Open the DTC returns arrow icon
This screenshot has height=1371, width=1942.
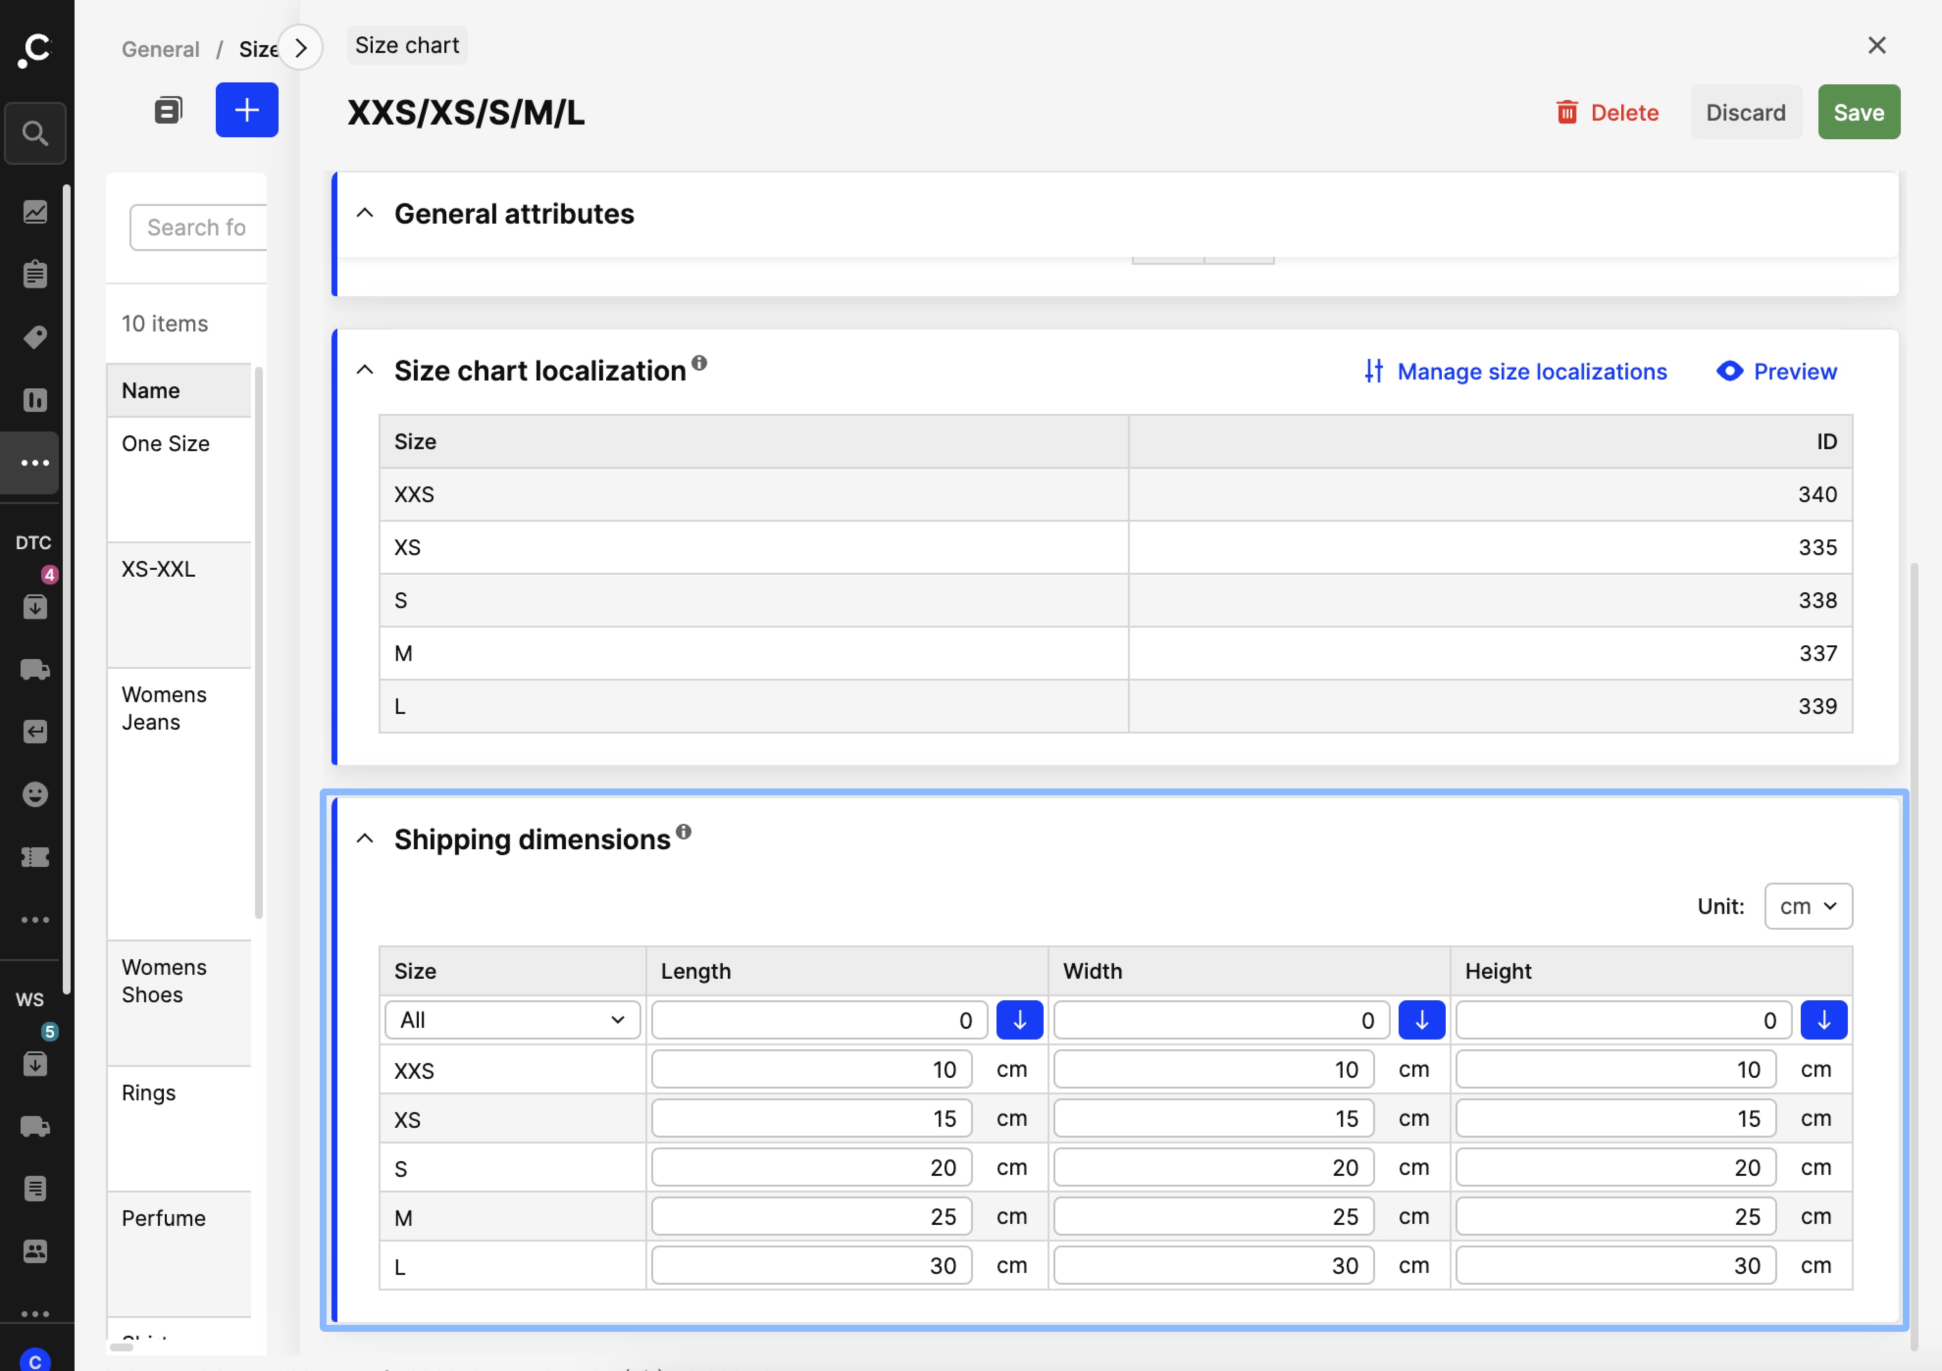pyautogui.click(x=35, y=732)
